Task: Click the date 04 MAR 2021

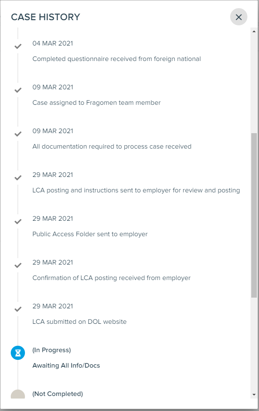Action: (52, 43)
